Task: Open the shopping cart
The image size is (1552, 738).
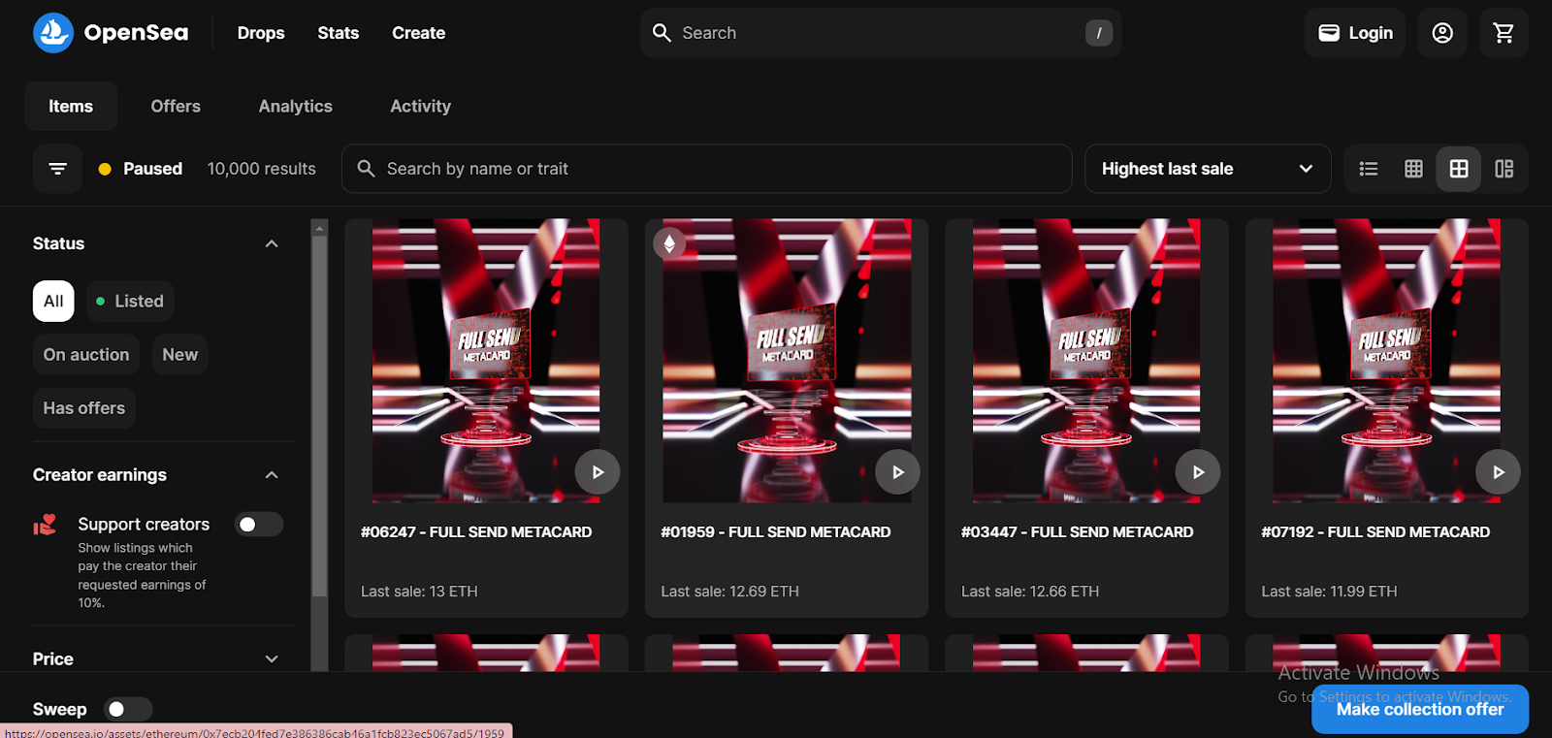Action: point(1503,33)
